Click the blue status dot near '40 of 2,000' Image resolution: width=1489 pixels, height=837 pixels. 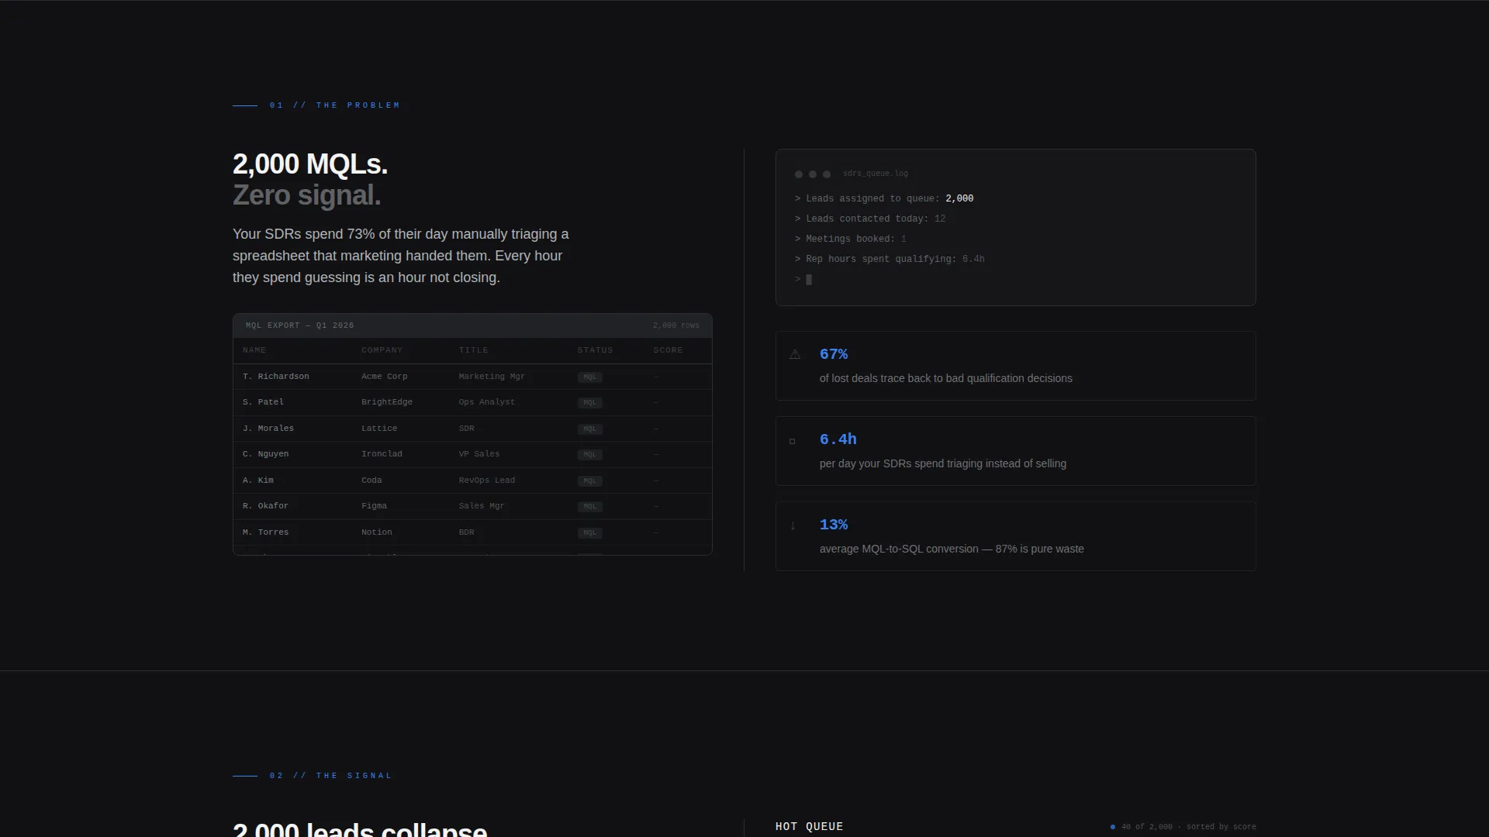1113,827
